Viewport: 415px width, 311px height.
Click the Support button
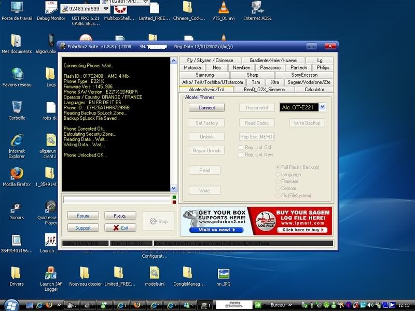tap(83, 228)
